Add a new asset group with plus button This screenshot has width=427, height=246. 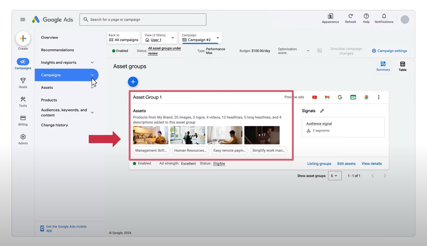133,82
